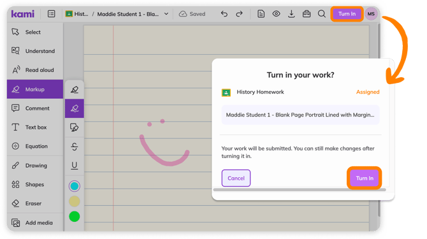The width and height of the screenshot is (427, 239).
Task: Toggle the sidebar panel icon
Action: click(51, 13)
